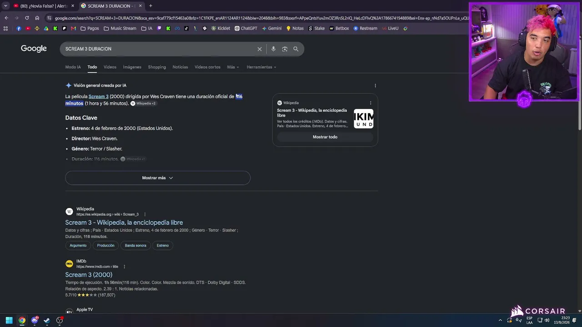
Task: Open the Wikipedia source card thumbnail
Action: click(x=364, y=119)
